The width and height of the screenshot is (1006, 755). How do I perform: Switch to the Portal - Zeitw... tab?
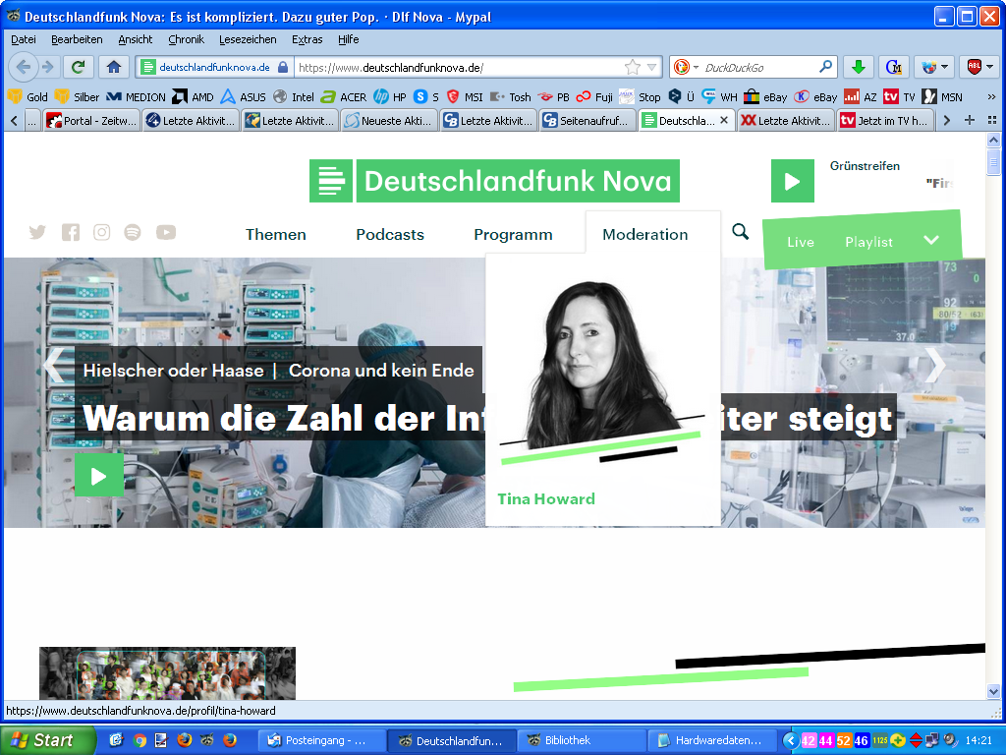pos(91,120)
